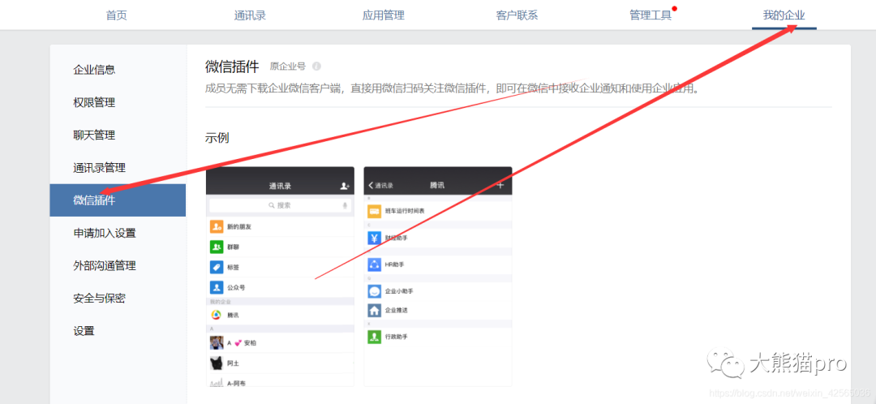The width and height of the screenshot is (876, 404).
Task: Switch to the 通讯录 top tab
Action: point(250,15)
